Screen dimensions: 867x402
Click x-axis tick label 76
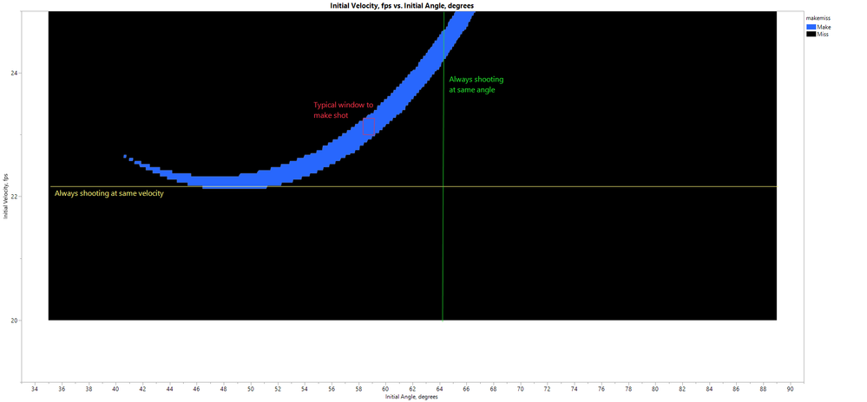point(601,388)
